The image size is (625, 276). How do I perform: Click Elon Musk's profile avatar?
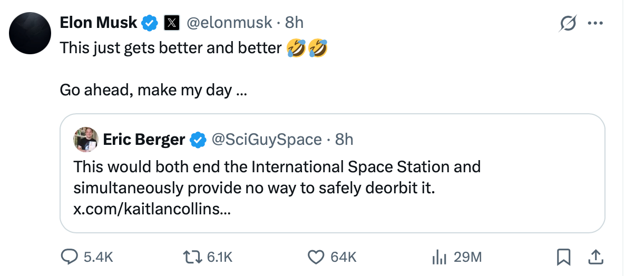click(30, 33)
